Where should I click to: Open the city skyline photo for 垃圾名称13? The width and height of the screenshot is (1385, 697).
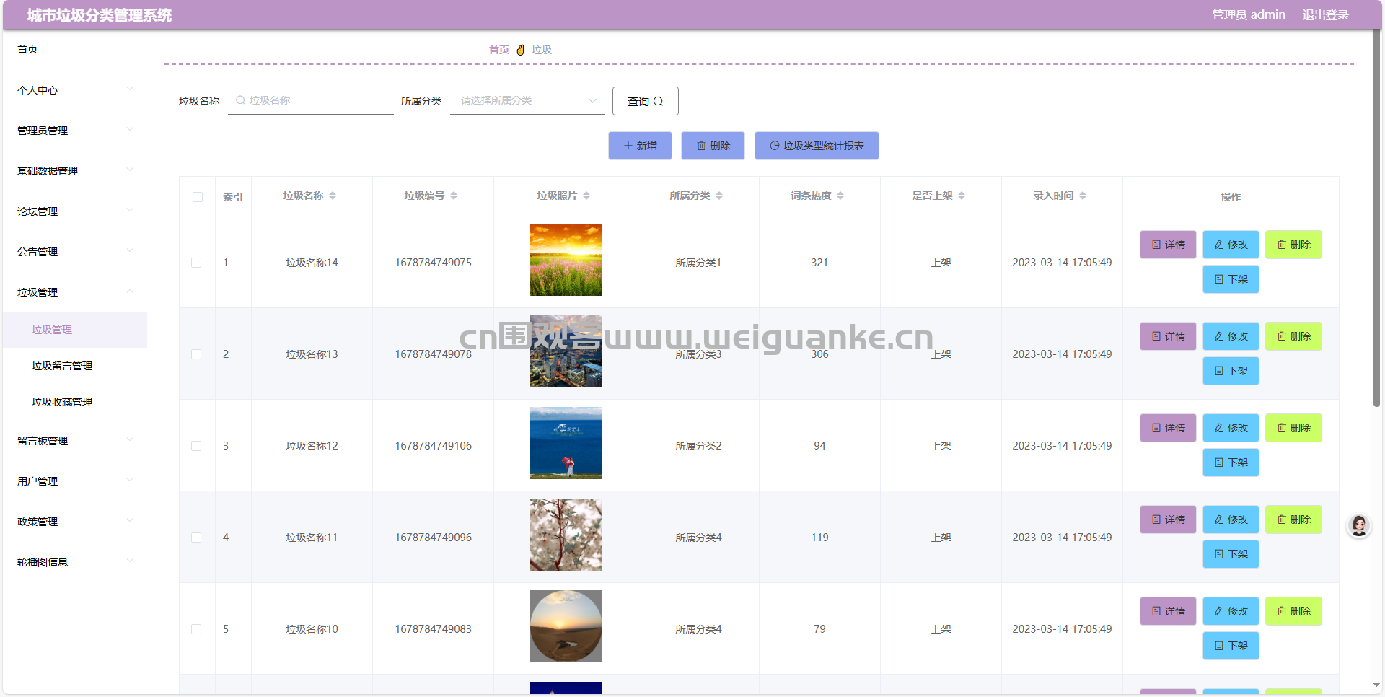point(566,351)
